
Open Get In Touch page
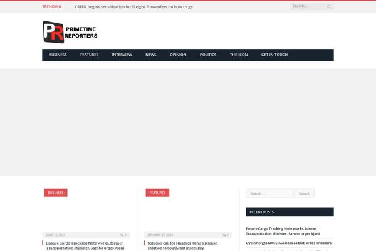tap(274, 55)
